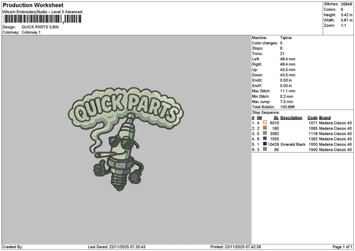
Task: Click the "Brand" column header
Action: (x=325, y=118)
